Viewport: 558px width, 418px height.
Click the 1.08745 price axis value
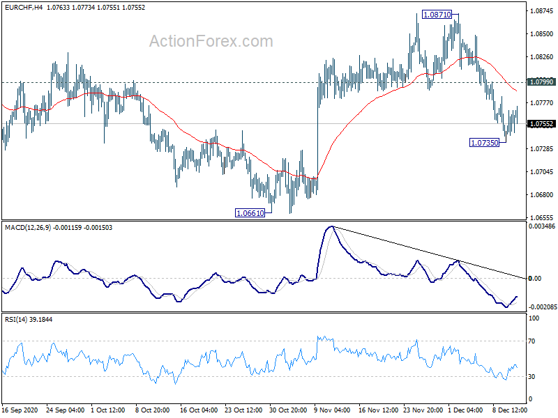click(x=542, y=11)
